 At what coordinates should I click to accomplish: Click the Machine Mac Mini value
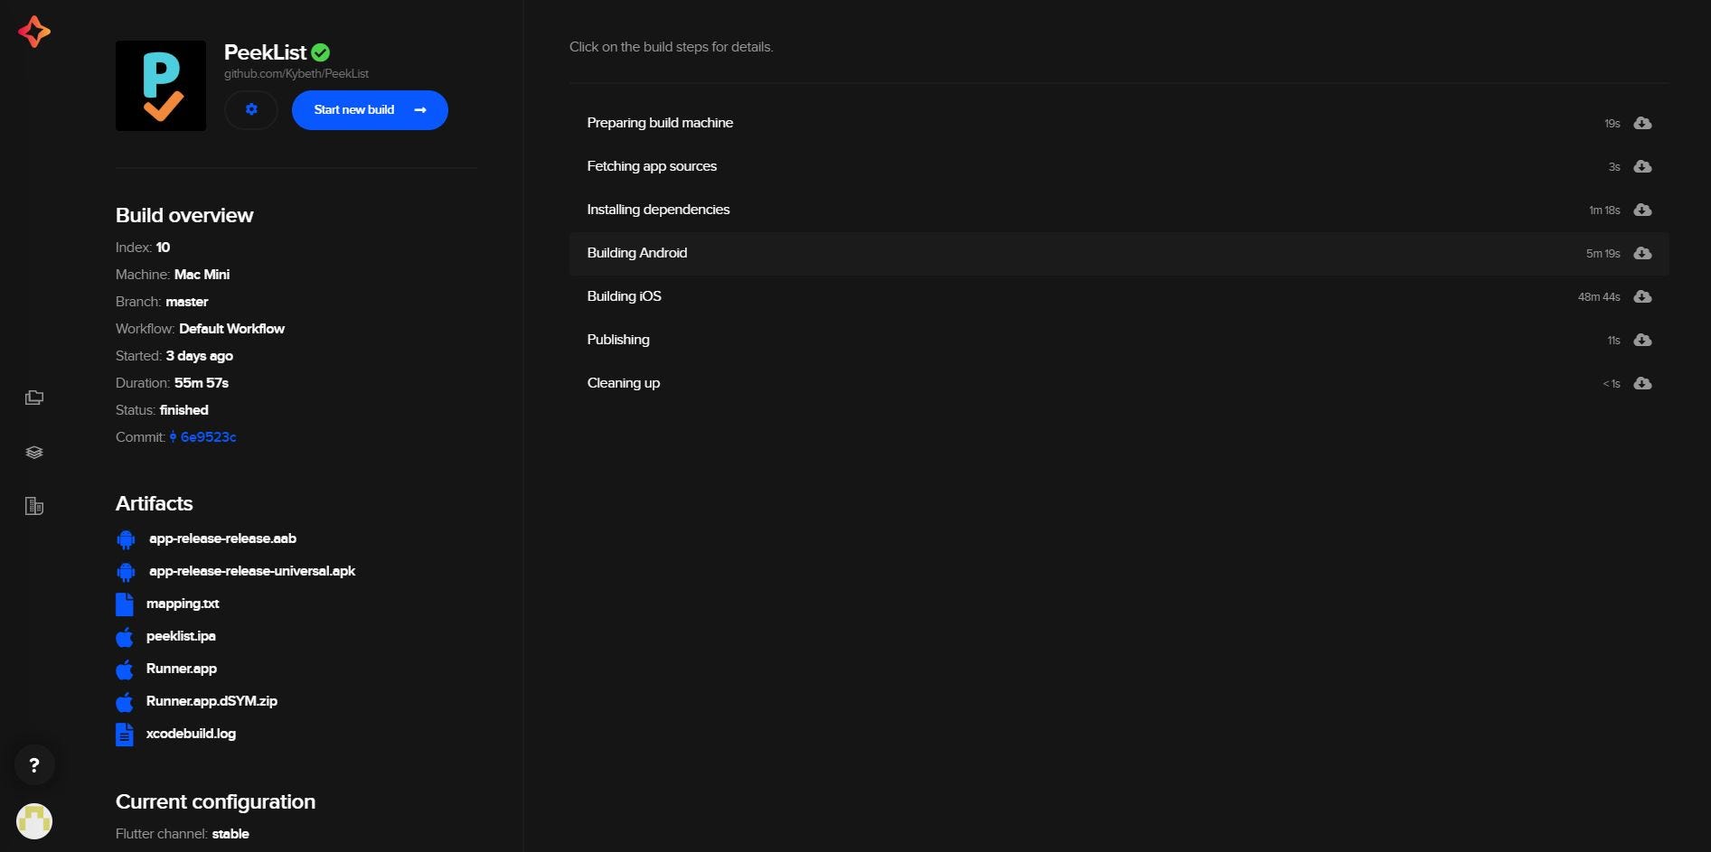(x=202, y=275)
